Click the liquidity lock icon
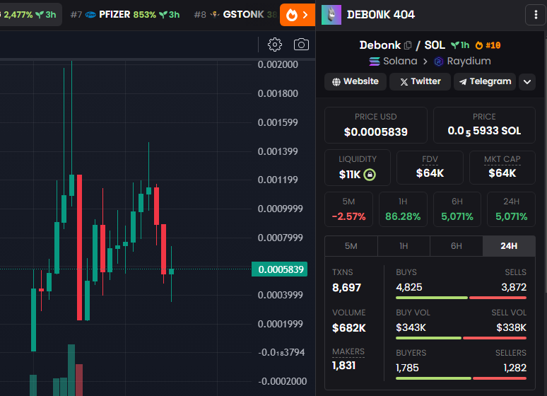 (x=370, y=174)
